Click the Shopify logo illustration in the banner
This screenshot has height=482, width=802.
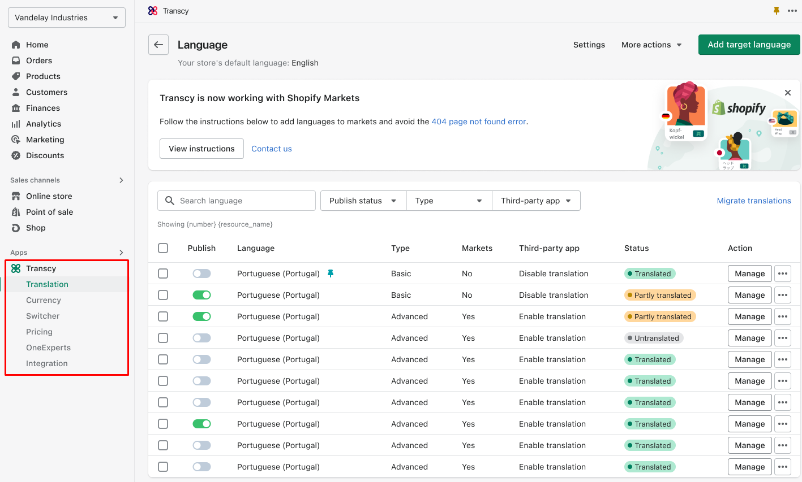coord(739,107)
